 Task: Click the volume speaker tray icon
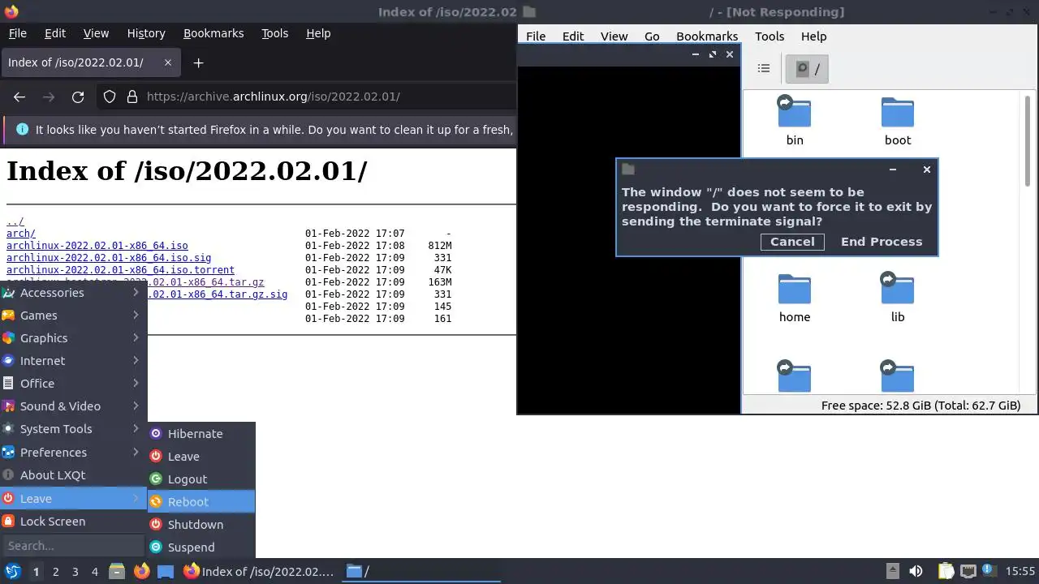[916, 571]
